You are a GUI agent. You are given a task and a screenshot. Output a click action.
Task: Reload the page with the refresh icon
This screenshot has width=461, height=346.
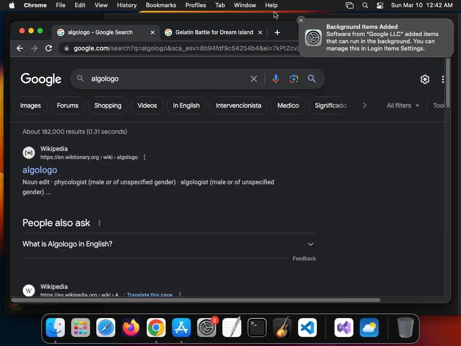[x=49, y=48]
